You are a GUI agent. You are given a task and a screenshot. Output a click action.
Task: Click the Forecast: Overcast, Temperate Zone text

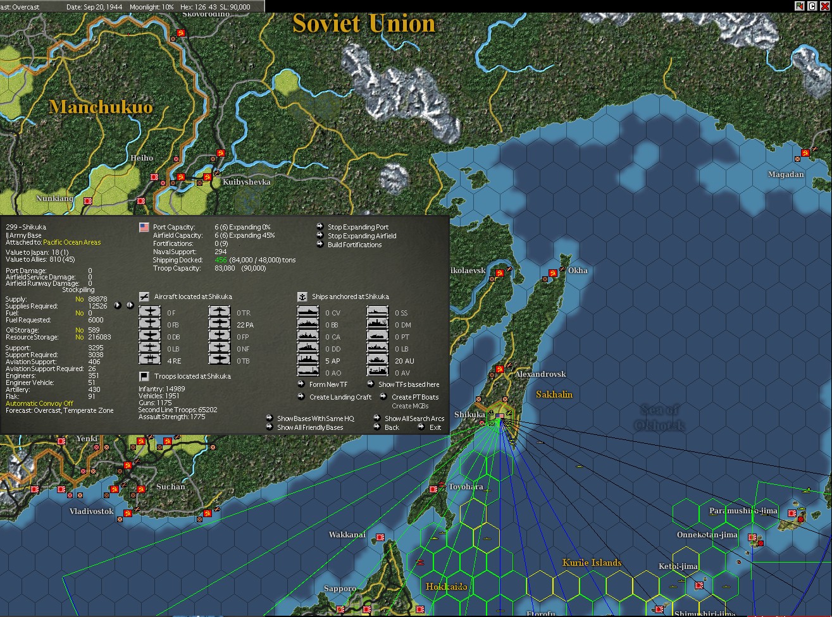[60, 410]
